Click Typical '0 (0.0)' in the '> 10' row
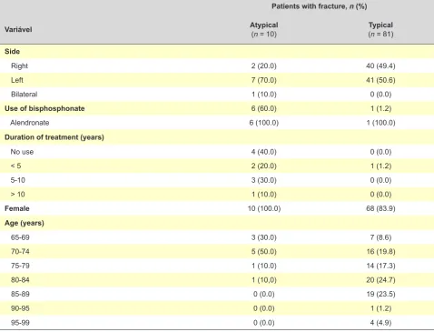Viewport: 434px width, 332px height. pos(380,195)
